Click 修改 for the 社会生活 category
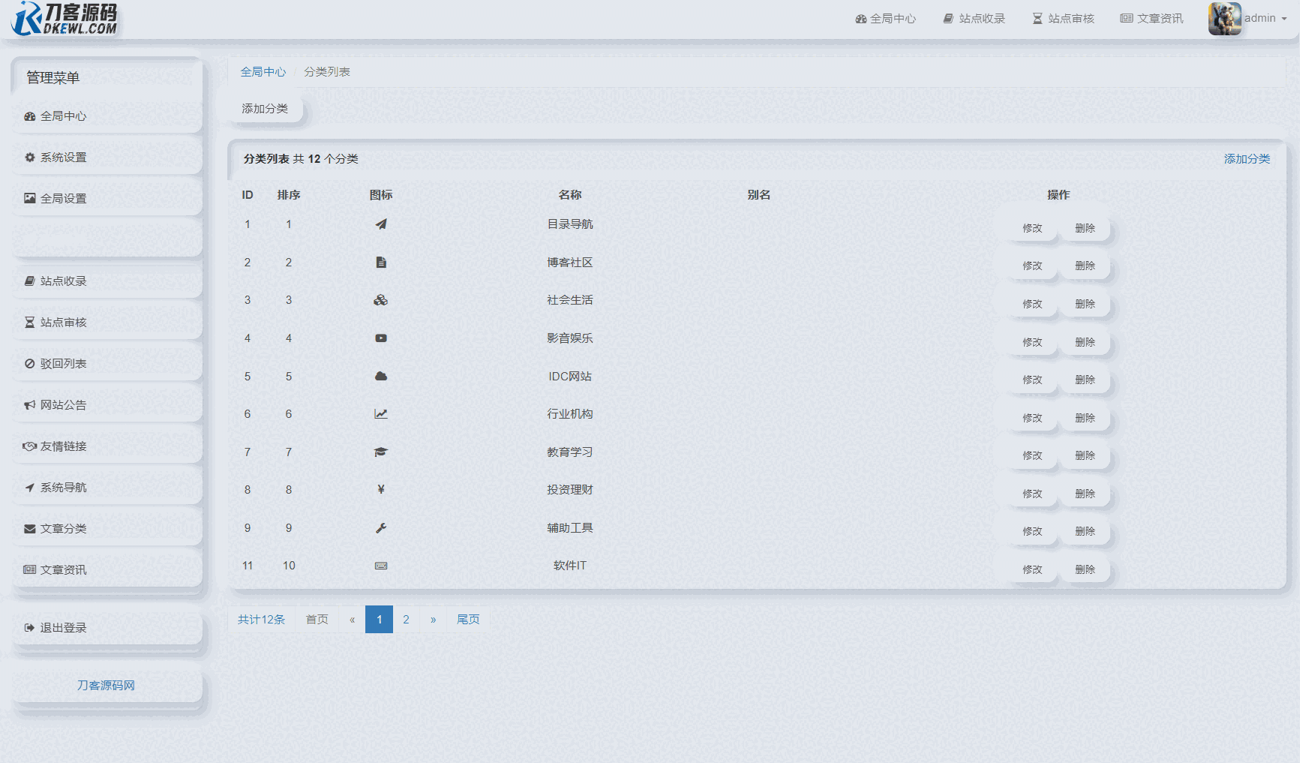The width and height of the screenshot is (1300, 763). coord(1032,304)
